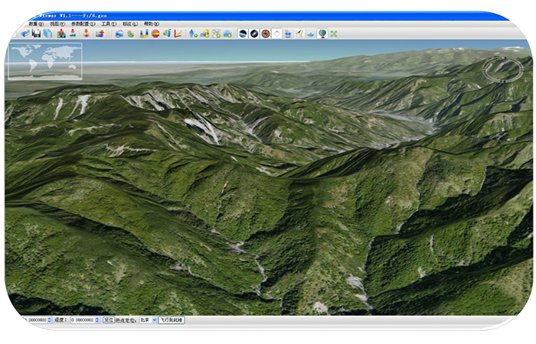Open the 工具 (Tools) menu

click(108, 24)
